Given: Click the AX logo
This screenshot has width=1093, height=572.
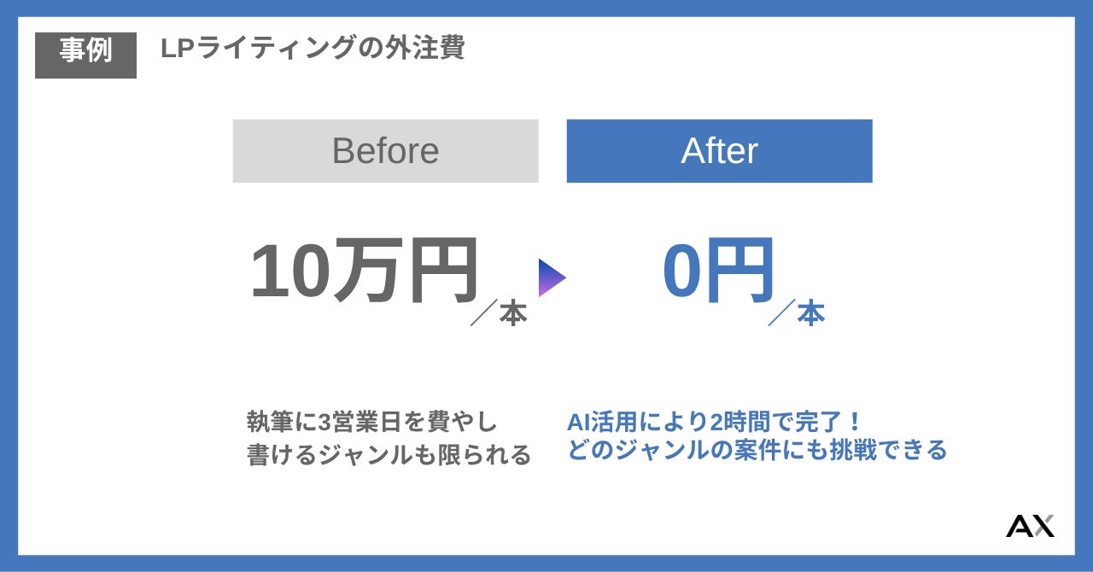Looking at the screenshot, I should [x=1030, y=526].
